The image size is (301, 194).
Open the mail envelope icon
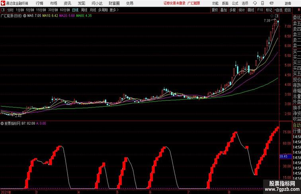pos(272,3)
